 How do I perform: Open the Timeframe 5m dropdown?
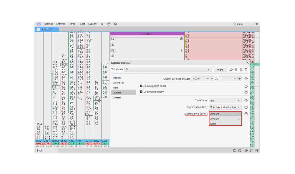coord(225,101)
